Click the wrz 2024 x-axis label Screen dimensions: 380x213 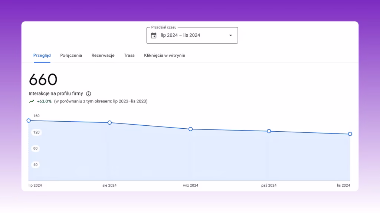[x=190, y=186]
